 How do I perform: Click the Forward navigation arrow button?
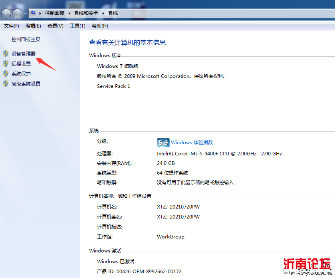click(x=17, y=14)
